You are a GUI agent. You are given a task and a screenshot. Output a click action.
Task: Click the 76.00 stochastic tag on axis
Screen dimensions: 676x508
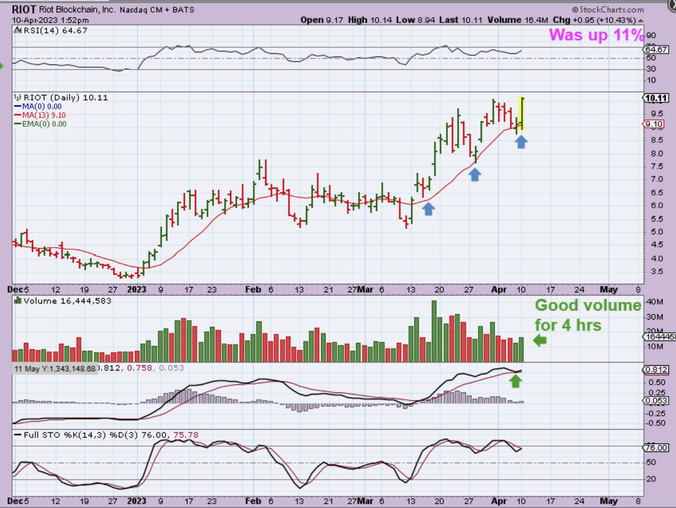click(x=656, y=448)
